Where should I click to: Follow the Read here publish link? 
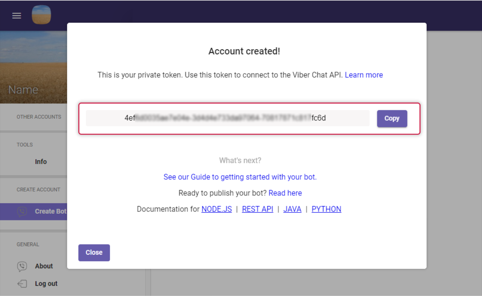click(285, 193)
